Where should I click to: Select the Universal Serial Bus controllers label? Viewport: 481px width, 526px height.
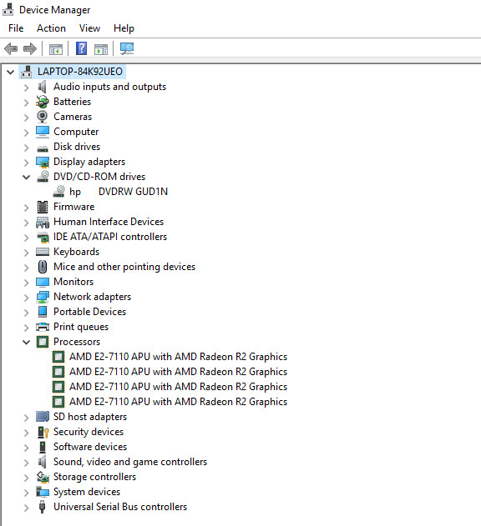[120, 507]
